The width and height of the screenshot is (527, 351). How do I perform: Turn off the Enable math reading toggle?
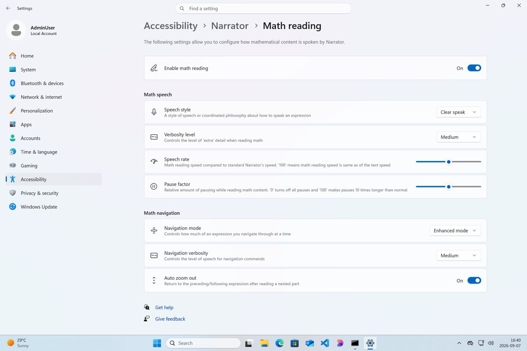coord(474,68)
